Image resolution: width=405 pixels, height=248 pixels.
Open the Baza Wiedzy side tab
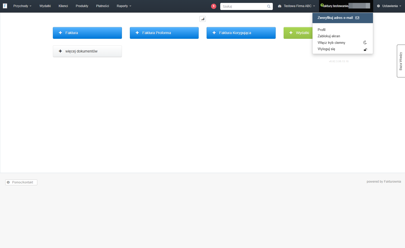[401, 61]
